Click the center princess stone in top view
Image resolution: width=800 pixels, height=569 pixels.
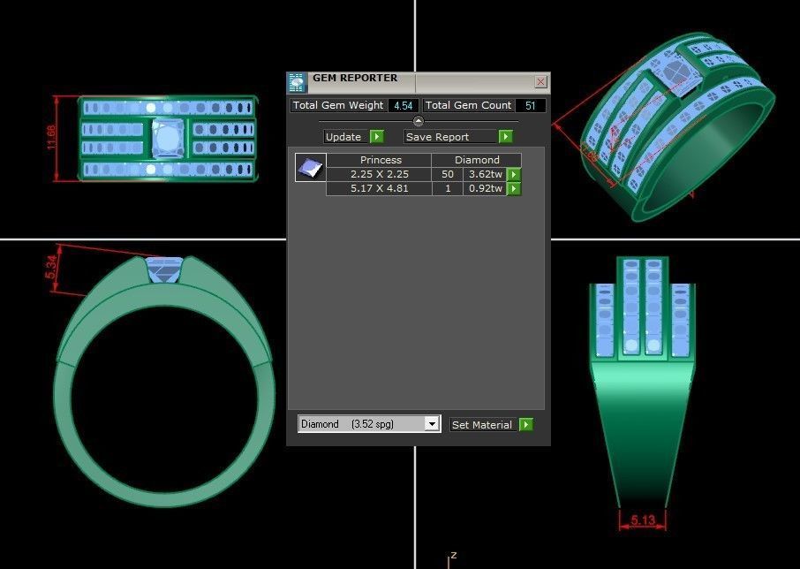coord(168,139)
